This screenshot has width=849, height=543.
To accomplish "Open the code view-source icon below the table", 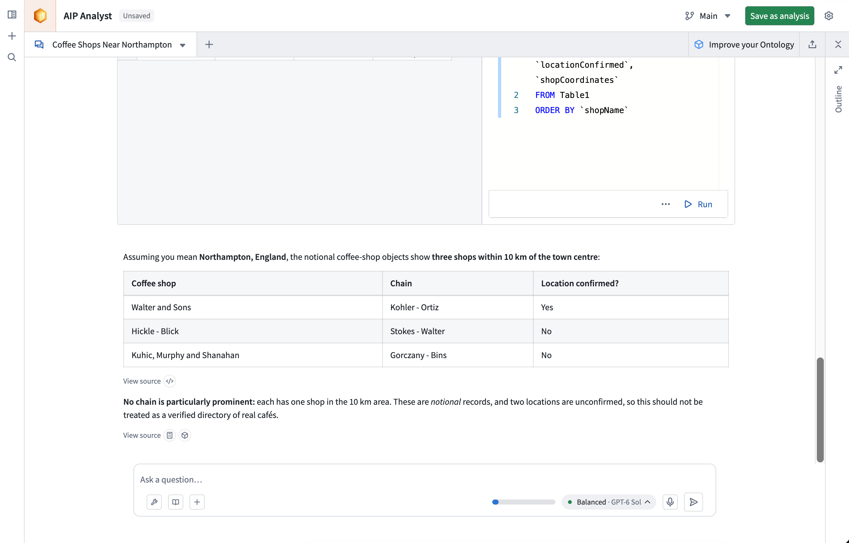I will [x=170, y=381].
